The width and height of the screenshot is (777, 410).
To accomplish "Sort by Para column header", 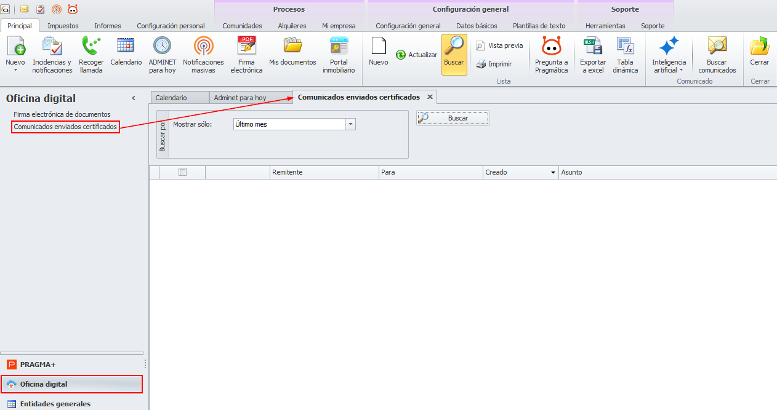I will 431,172.
